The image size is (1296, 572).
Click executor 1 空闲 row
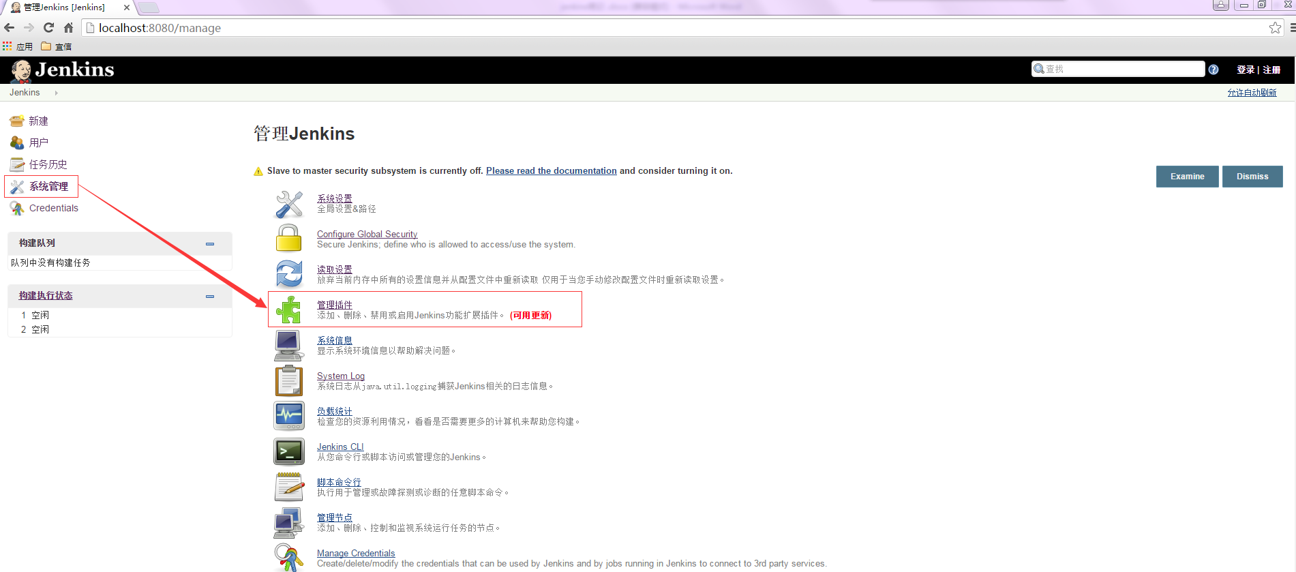pos(120,315)
